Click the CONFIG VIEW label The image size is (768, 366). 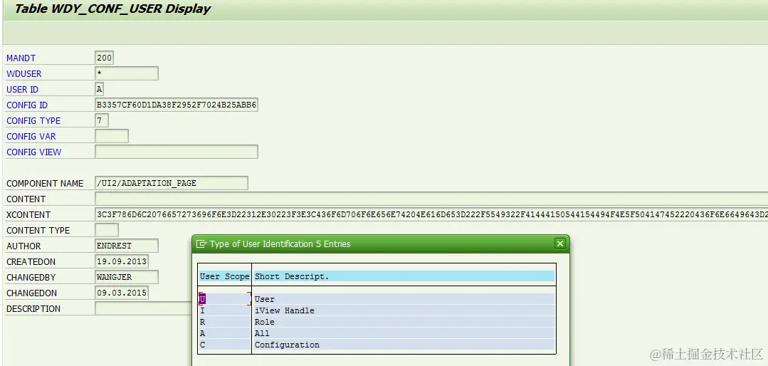click(x=33, y=152)
